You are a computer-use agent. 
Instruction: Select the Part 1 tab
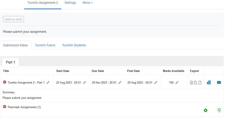10,62
